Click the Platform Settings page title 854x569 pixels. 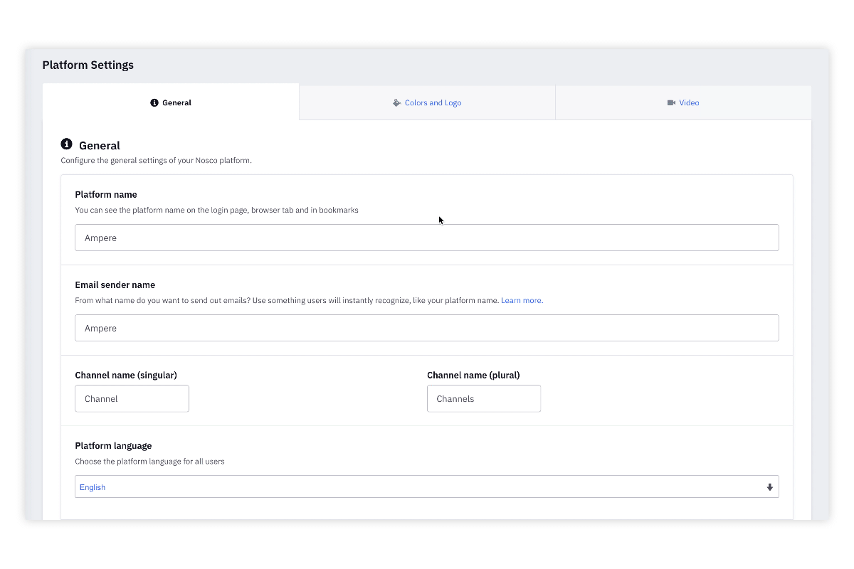coord(88,65)
